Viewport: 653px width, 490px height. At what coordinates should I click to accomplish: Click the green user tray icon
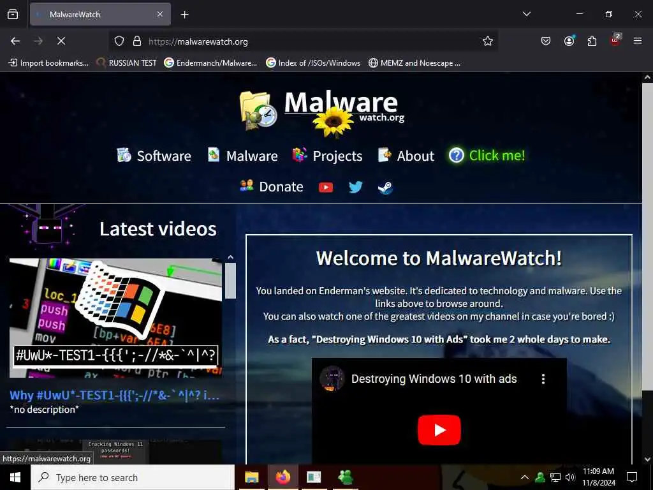pos(540,477)
